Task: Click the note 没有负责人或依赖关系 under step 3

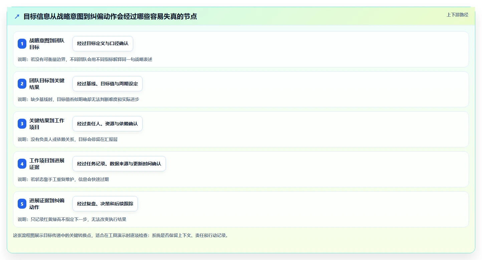Action: [68, 139]
